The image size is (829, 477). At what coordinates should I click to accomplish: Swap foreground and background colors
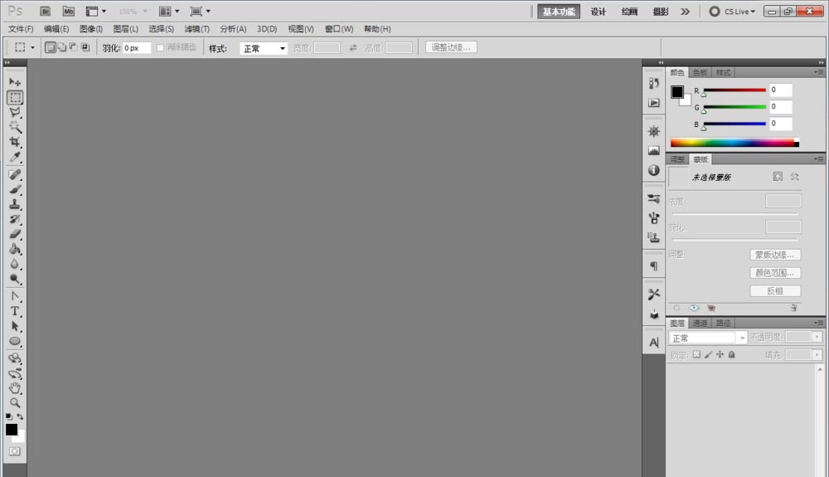pos(20,416)
